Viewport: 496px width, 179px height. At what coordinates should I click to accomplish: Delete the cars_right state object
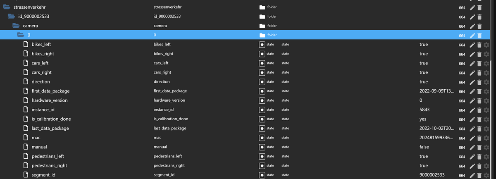[479, 73]
